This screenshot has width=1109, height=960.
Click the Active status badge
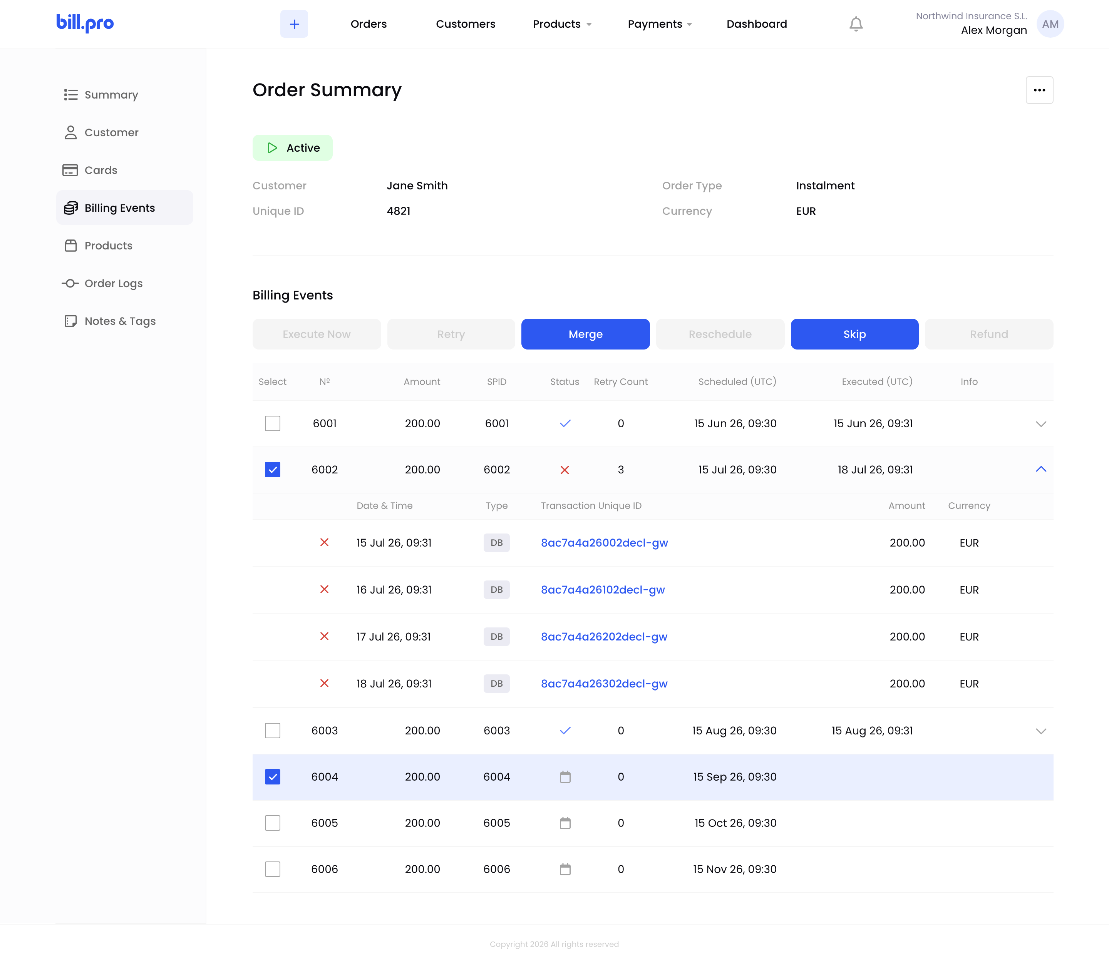293,148
